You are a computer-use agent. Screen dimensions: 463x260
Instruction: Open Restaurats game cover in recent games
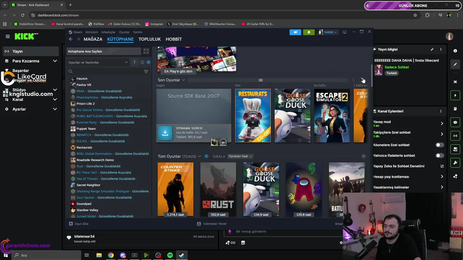[x=253, y=116]
